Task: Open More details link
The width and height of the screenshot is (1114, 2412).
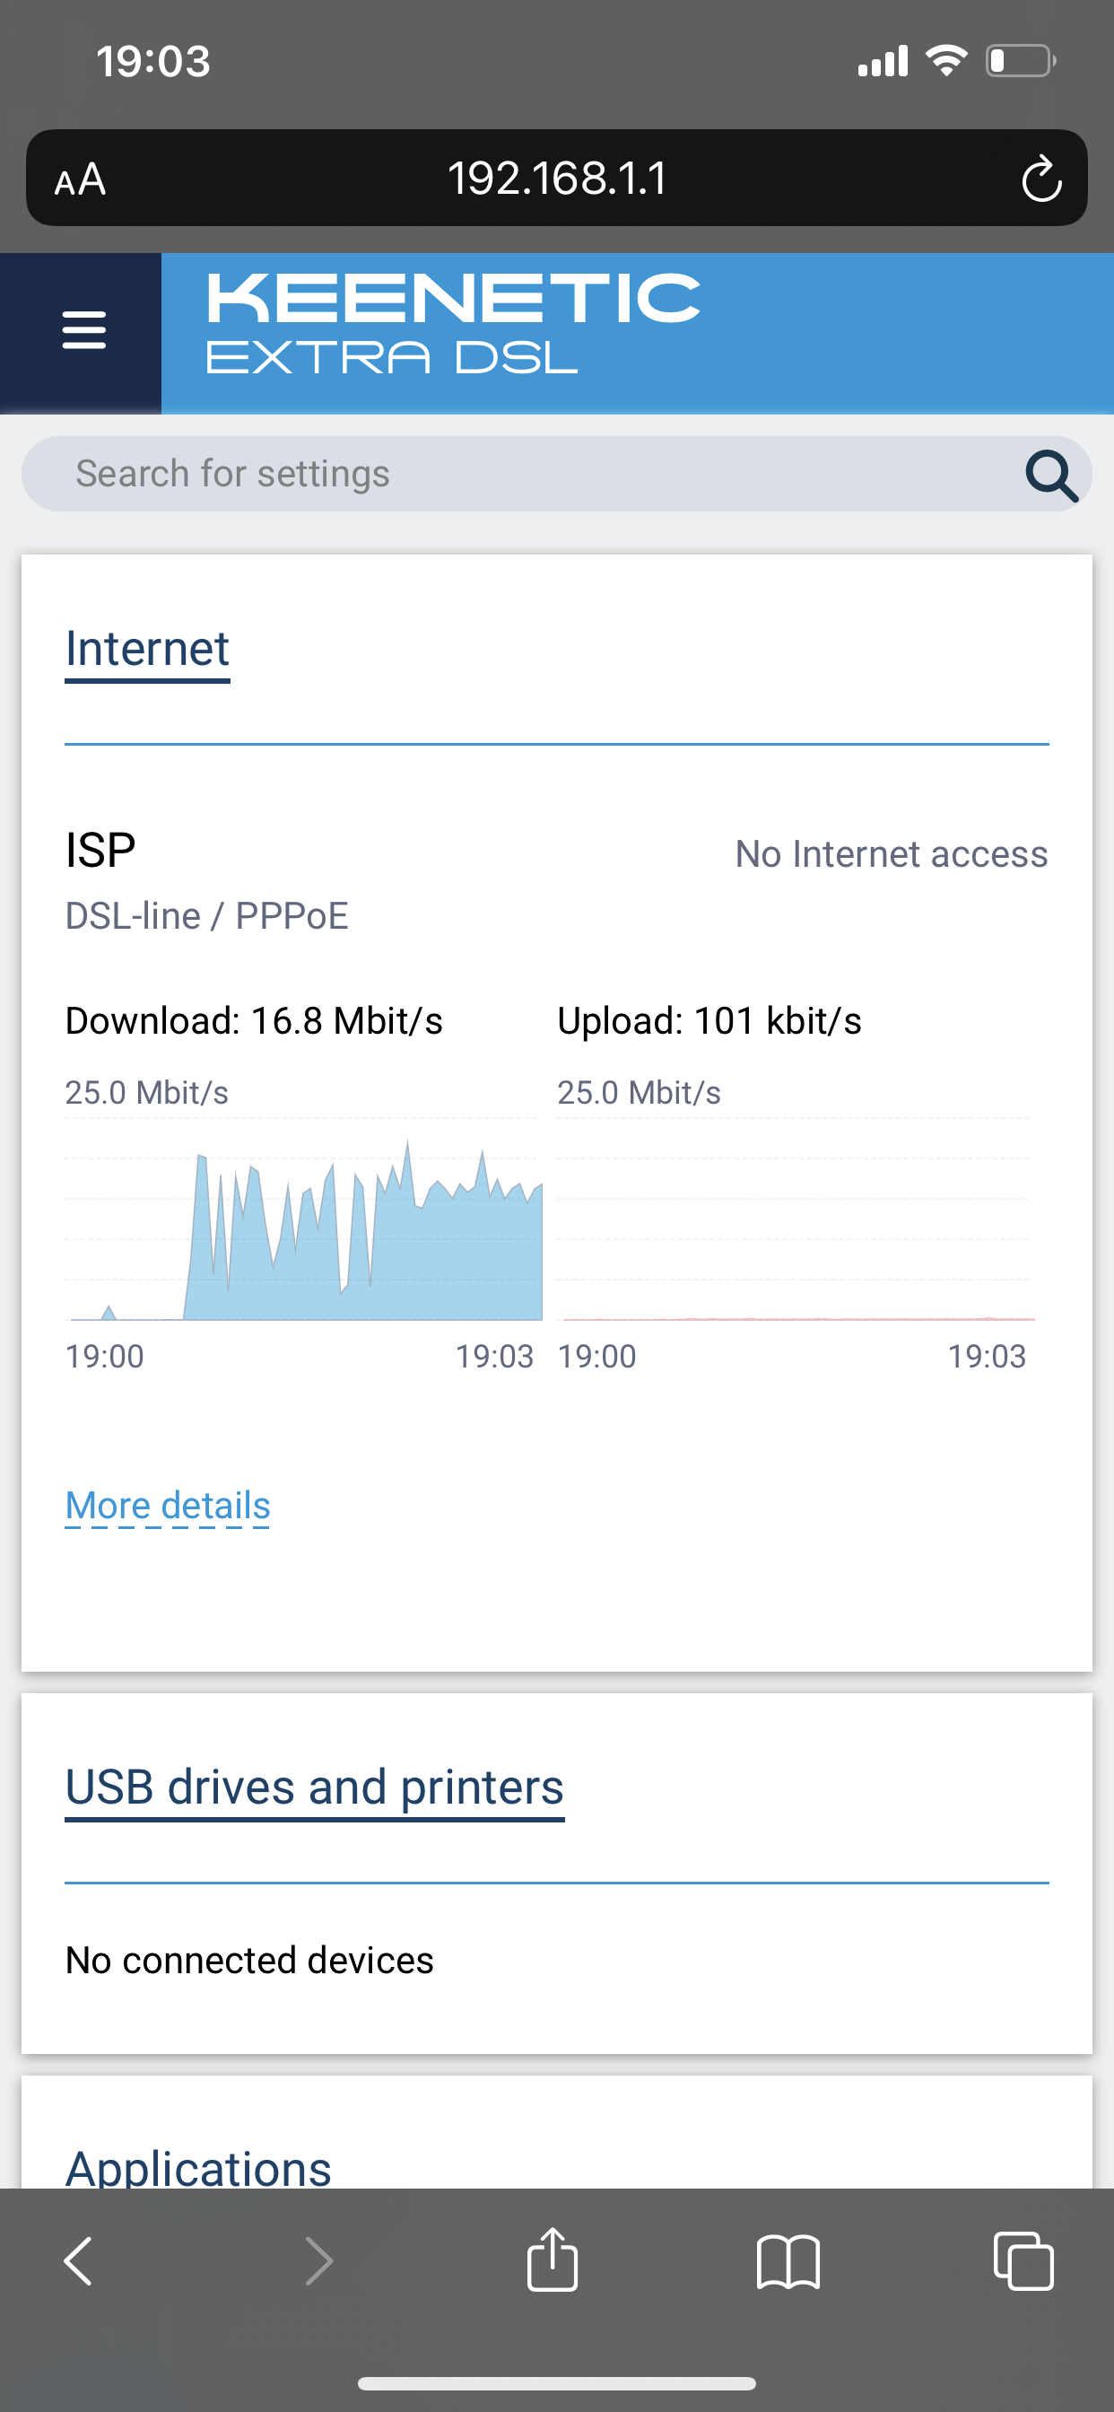Action: click(x=168, y=1506)
